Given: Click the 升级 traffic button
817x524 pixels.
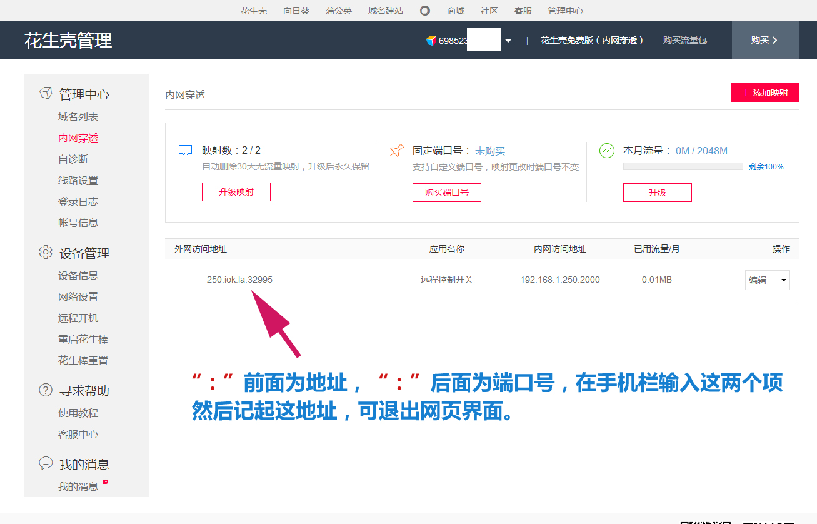Looking at the screenshot, I should [658, 193].
